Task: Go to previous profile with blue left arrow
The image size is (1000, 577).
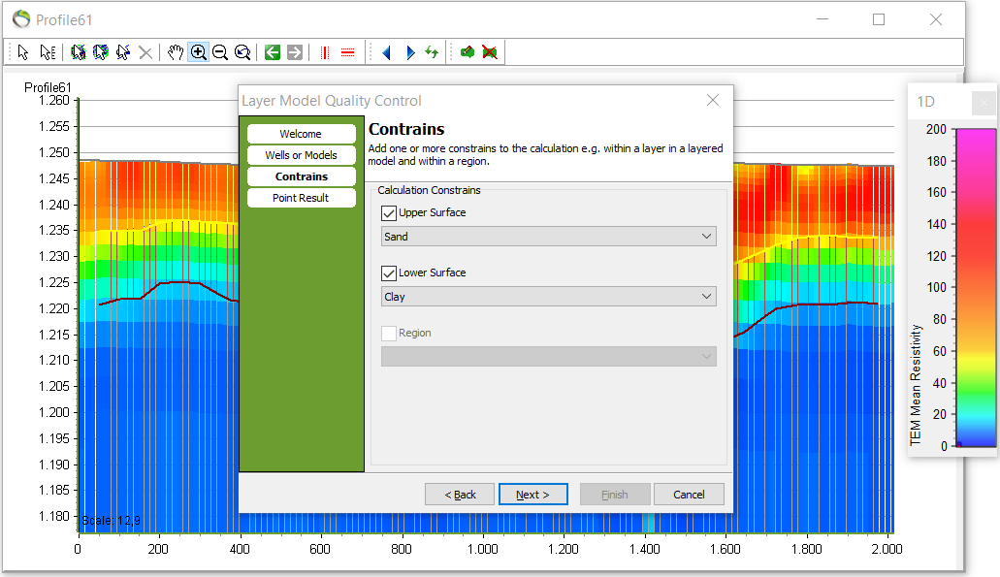Action: [386, 52]
